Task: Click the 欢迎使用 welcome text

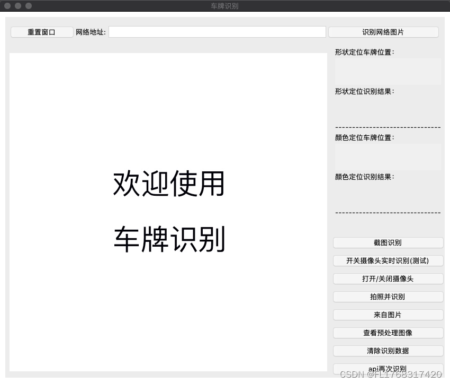Action: [x=169, y=184]
